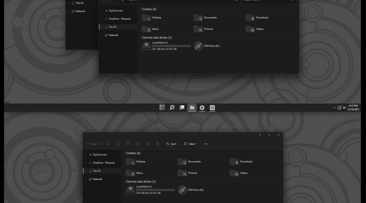The height and width of the screenshot is (203, 366).
Task: Open the Documents folder in the bottom window
Action: point(190,161)
